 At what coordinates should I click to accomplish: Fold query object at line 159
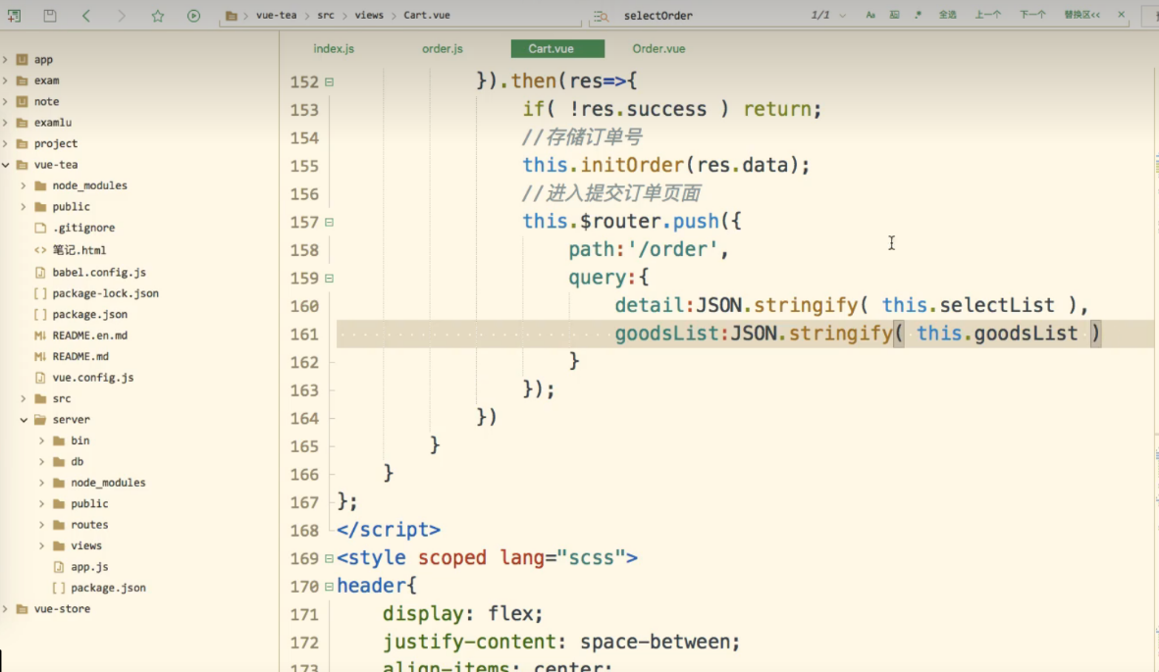[329, 279]
